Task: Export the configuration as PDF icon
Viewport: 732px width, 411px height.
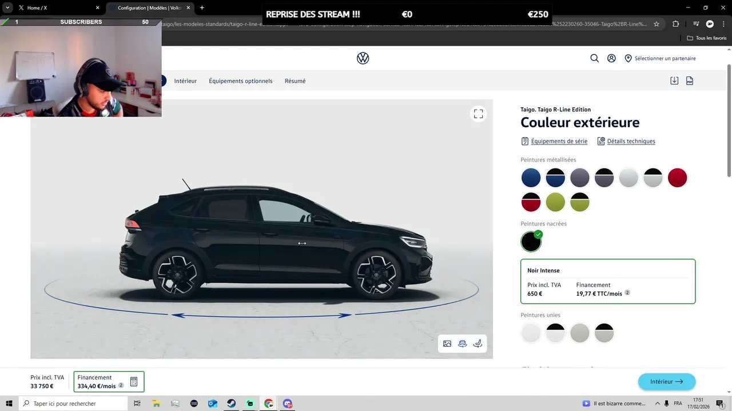Action: [690, 81]
